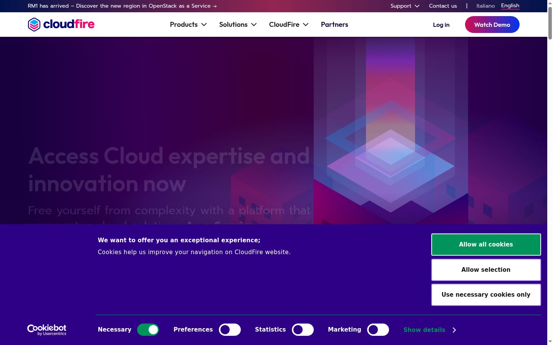Click the 'Access Cloud expertise and innovation now' heading
The width and height of the screenshot is (553, 345).
point(169,170)
